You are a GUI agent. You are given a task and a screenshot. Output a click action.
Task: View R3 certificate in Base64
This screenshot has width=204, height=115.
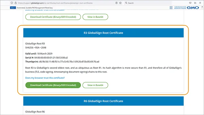(x=95, y=85)
